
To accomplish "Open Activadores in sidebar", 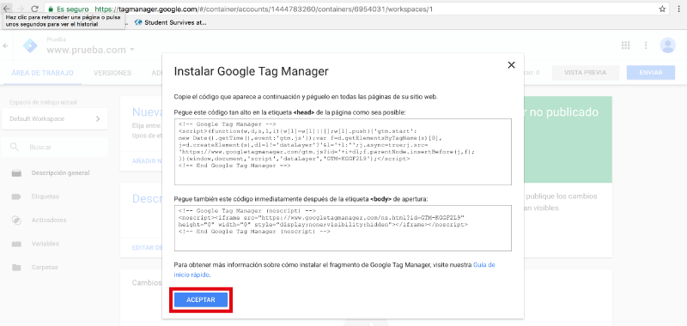I will [49, 220].
